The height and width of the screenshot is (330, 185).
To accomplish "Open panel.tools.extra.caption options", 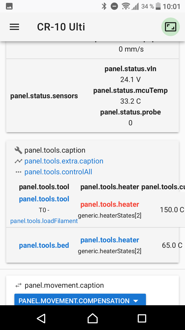I will 64,161.
